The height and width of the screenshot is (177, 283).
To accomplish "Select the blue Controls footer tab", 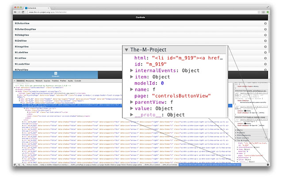I will click(55, 75).
